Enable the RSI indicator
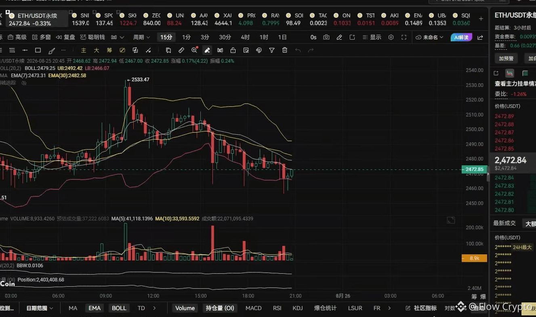 [277, 308]
